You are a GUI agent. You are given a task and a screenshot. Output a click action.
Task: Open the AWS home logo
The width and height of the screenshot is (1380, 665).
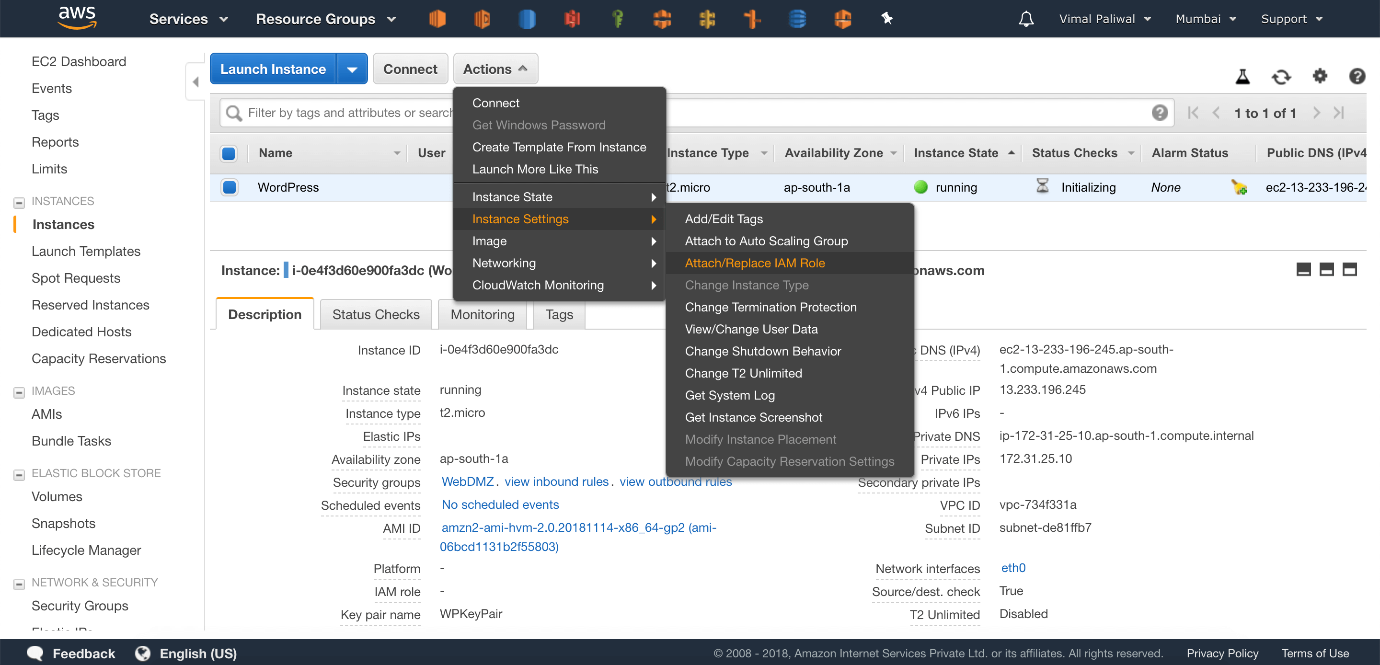77,18
